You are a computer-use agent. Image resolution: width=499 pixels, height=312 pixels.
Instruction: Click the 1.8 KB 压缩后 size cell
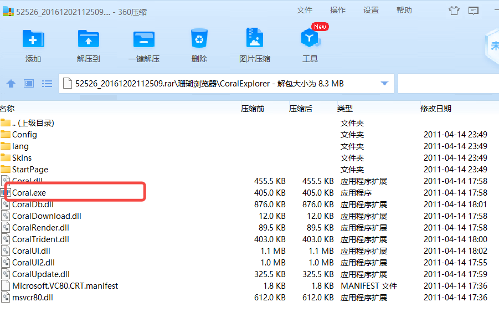[322, 286]
